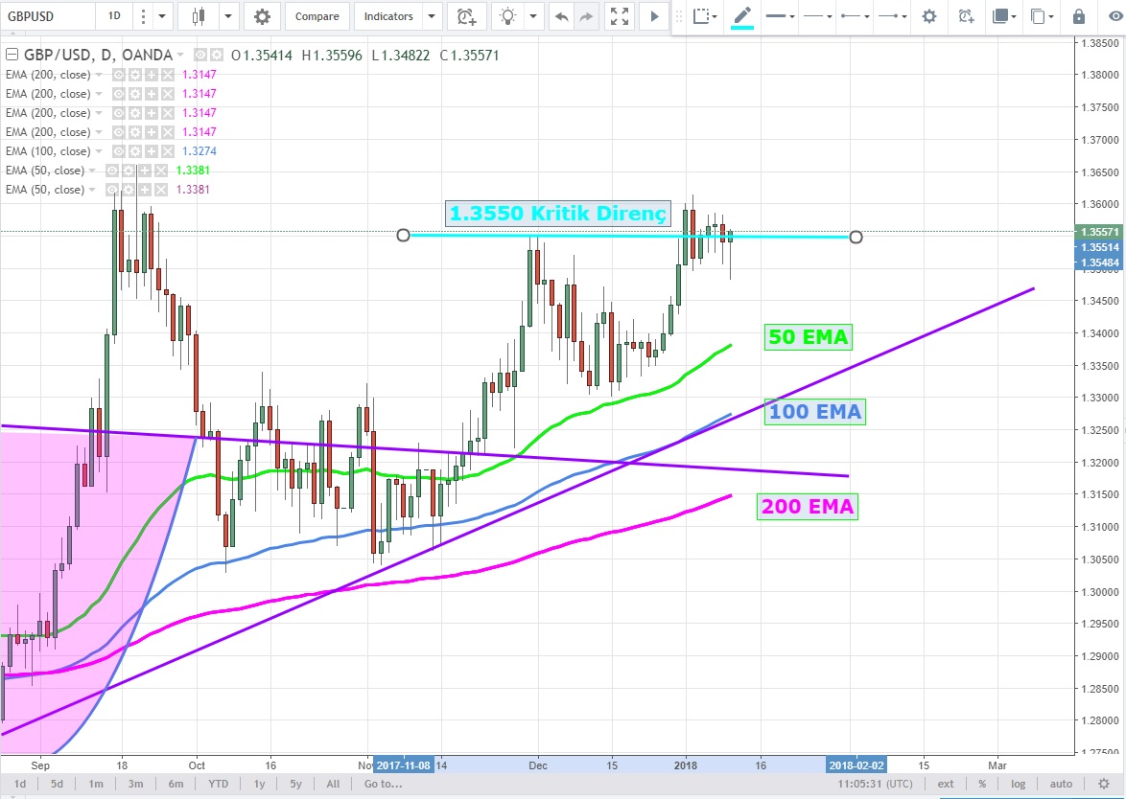Hide the EMA (100, close) indicator
Image resolution: width=1126 pixels, height=799 pixels.
(120, 151)
